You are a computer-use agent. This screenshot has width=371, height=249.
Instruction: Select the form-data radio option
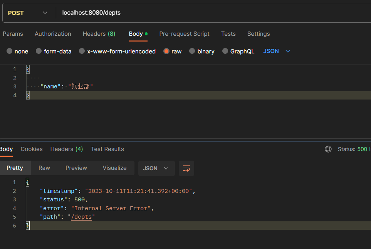tap(39, 51)
